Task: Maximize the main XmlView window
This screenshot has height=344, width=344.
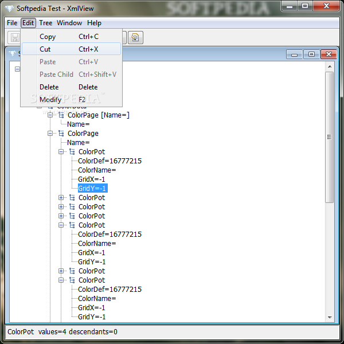Action: 305,6
